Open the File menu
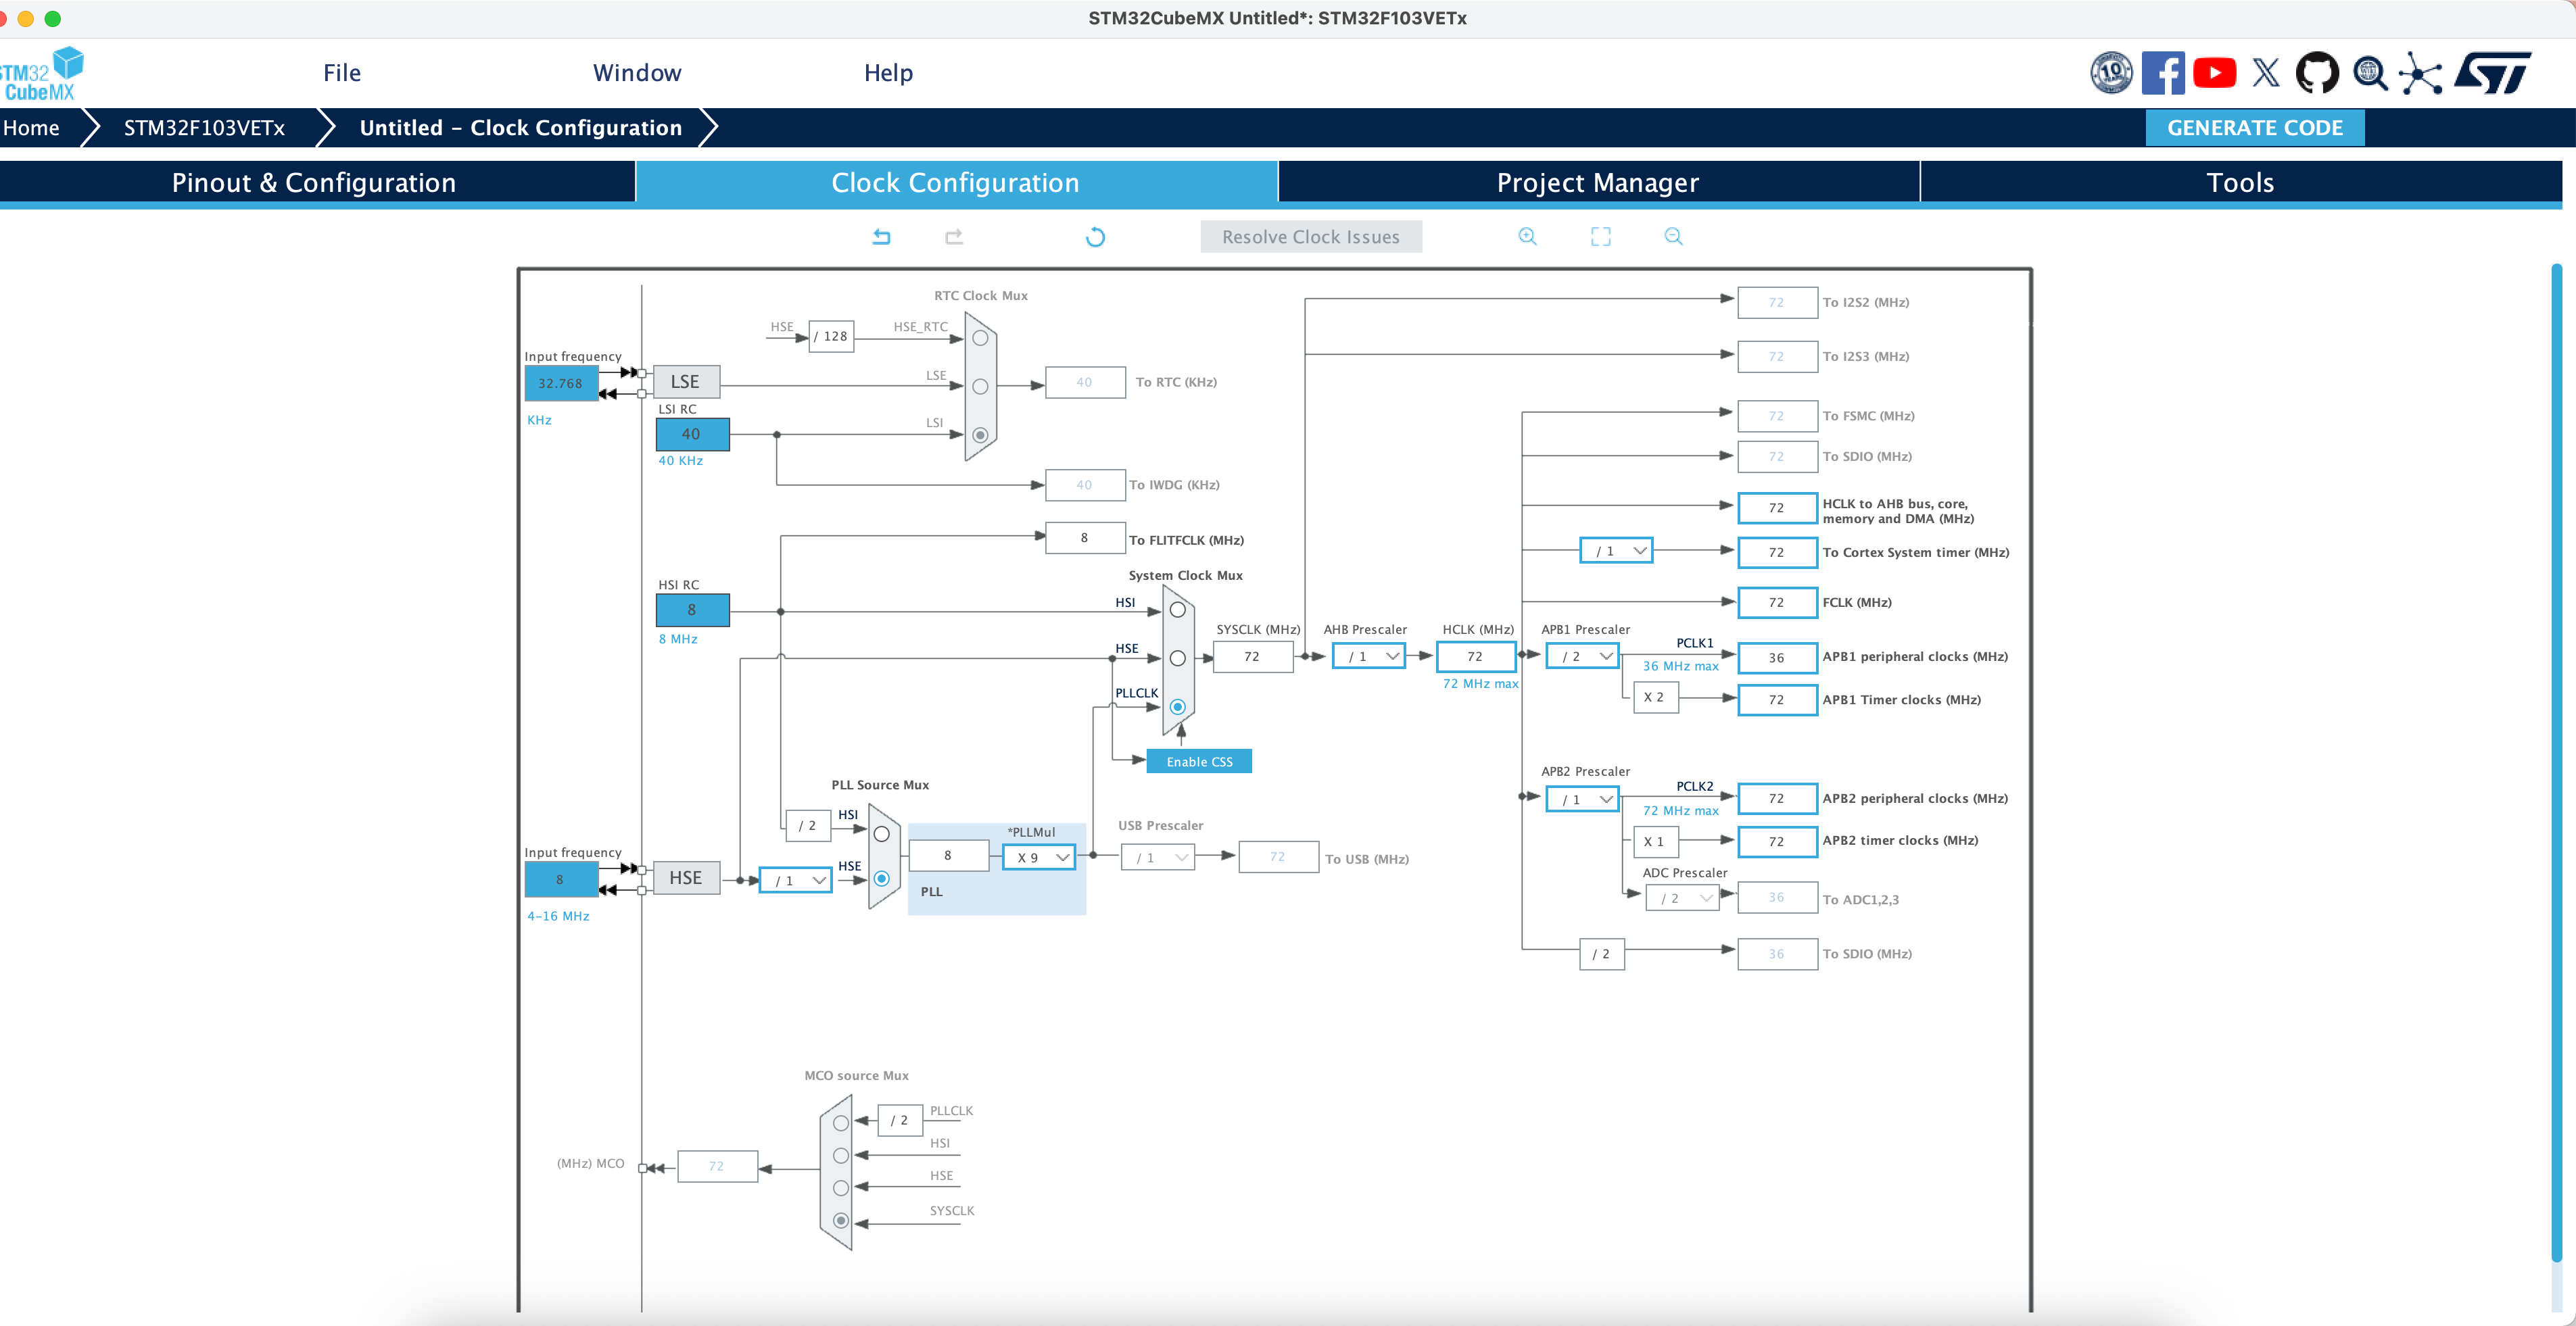Image resolution: width=2576 pixels, height=1326 pixels. 342,73
